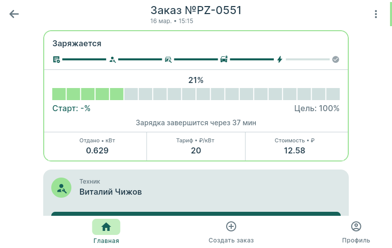This screenshot has width=392, height=248.
Task: Go back using the arrow icon
Action: (x=14, y=14)
